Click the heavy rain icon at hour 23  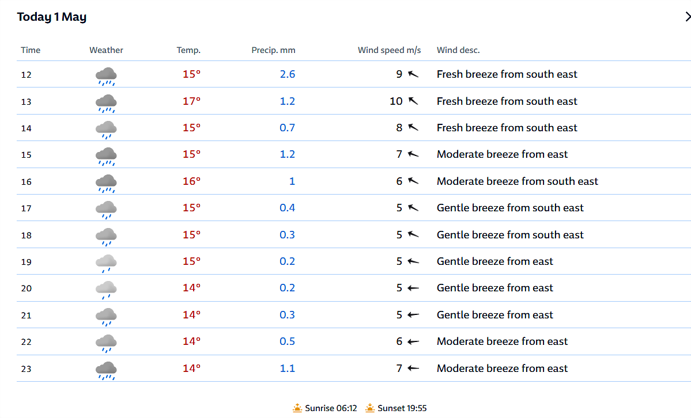click(x=106, y=370)
